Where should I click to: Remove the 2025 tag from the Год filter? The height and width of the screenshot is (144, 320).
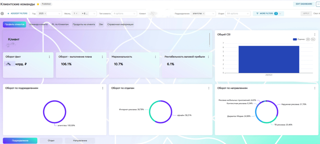tap(45, 13)
